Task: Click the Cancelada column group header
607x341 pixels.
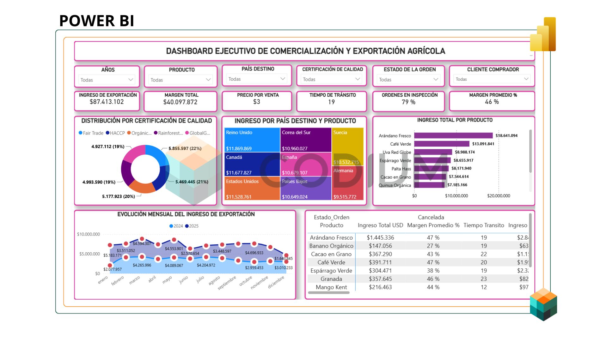Action: (x=431, y=217)
